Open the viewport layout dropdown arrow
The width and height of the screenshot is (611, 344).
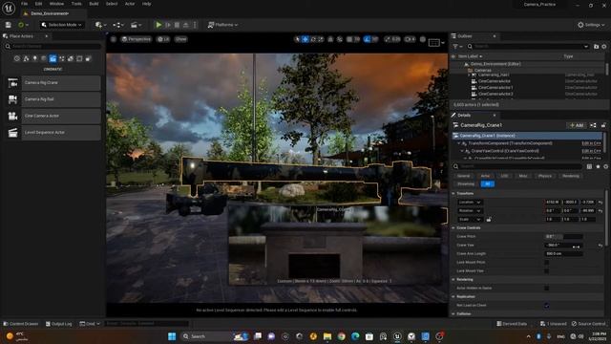[x=443, y=42]
